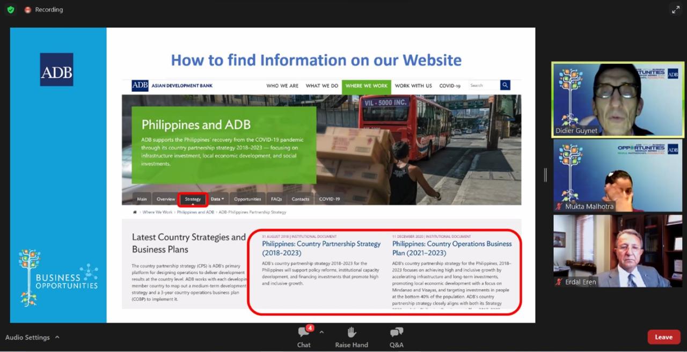
Task: Exit full screen using the arrows icon
Action: (676, 10)
